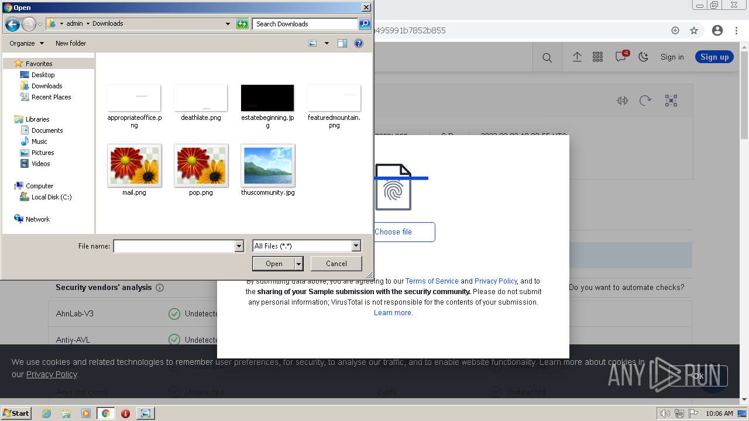Click the reanalyze refresh icon
Screen dimensions: 749x421
(x=645, y=101)
